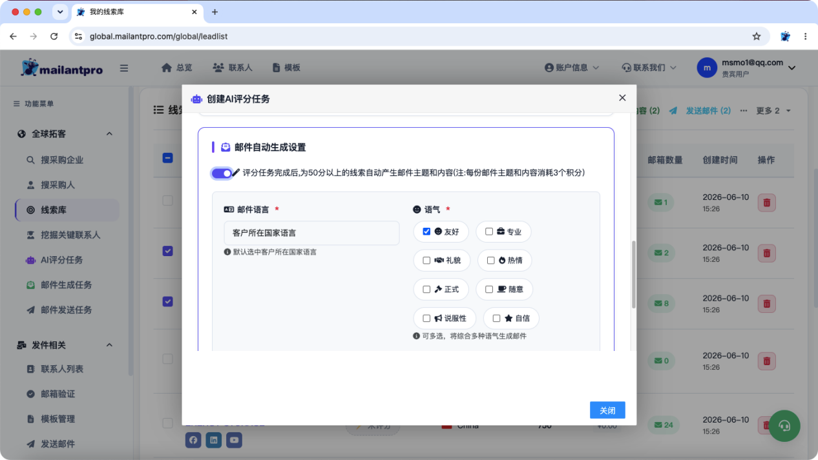Click the 挖掘关键联系人 sidebar icon

(x=30, y=235)
